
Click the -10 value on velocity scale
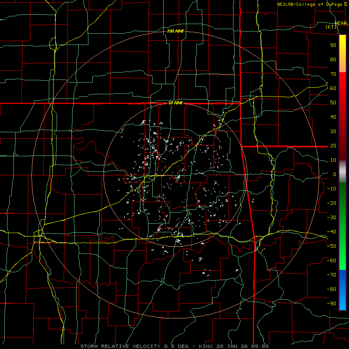332,189
